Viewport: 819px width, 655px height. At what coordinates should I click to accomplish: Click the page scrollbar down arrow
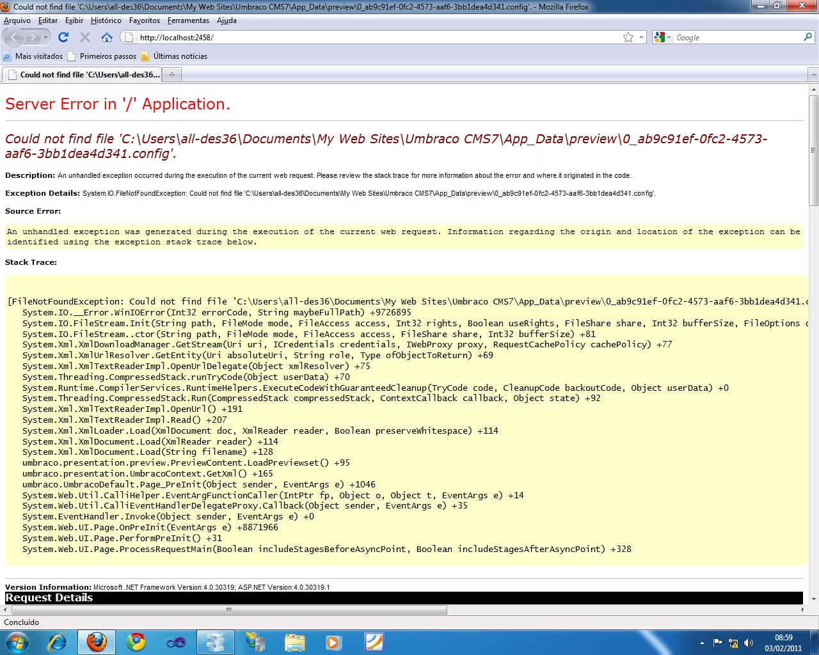[813, 599]
